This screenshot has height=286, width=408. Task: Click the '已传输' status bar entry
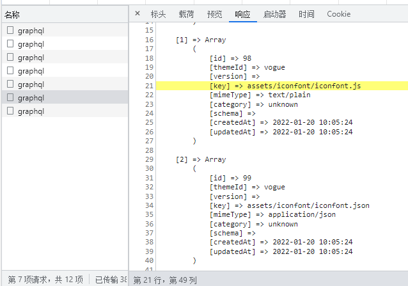coord(111,280)
